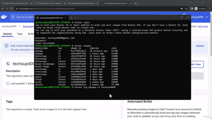Click the Automated Builds heading

pos(139,101)
